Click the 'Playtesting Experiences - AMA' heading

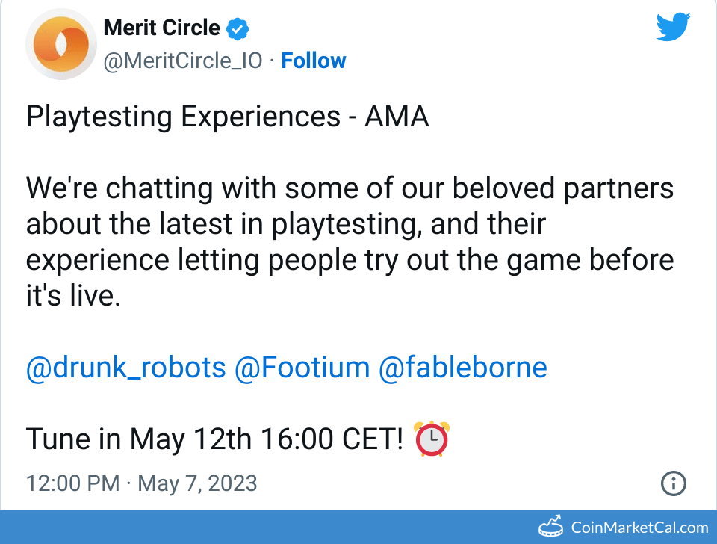coord(227,117)
